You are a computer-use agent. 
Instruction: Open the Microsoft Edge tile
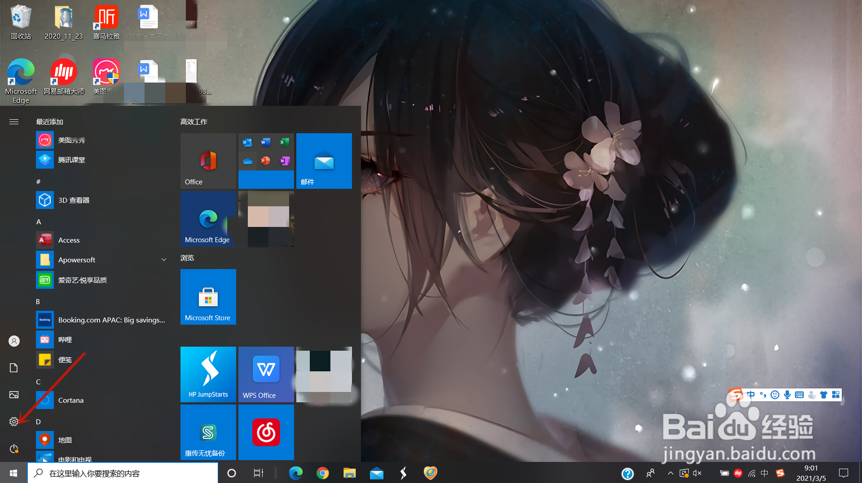pos(208,219)
